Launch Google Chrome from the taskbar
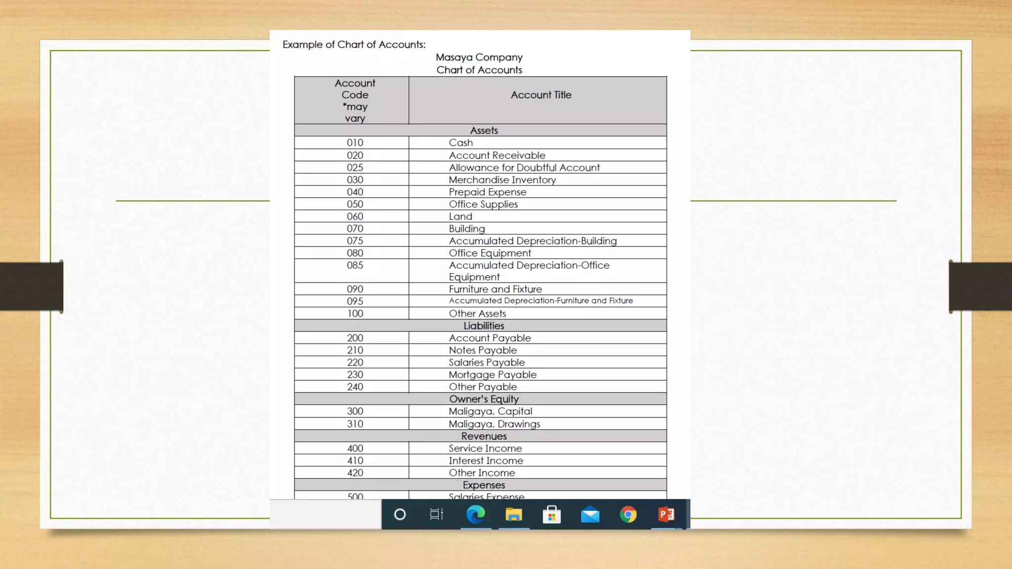 628,515
